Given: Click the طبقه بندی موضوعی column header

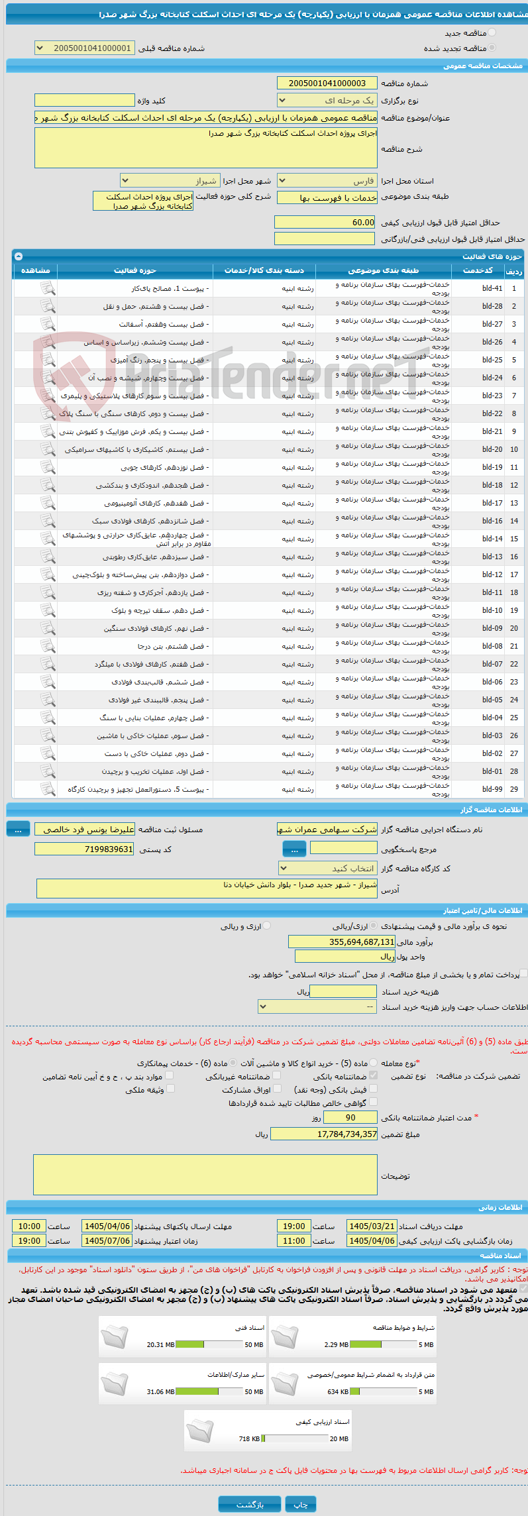Looking at the screenshot, I should tap(384, 270).
